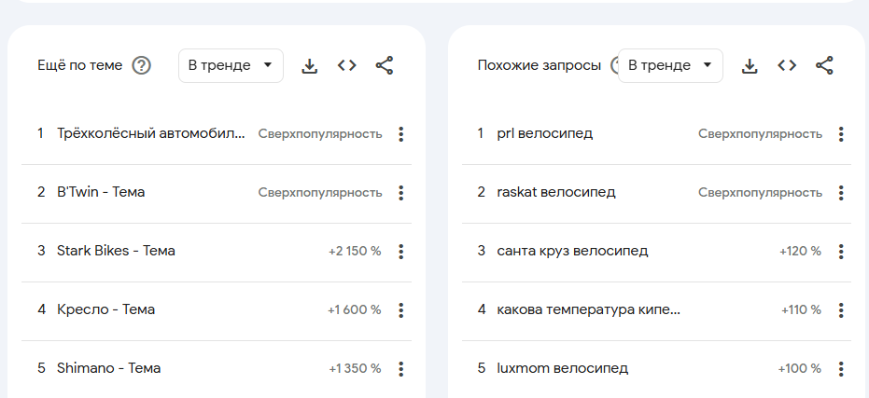Share the Похожие запросы panel
The image size is (869, 398).
tap(824, 65)
